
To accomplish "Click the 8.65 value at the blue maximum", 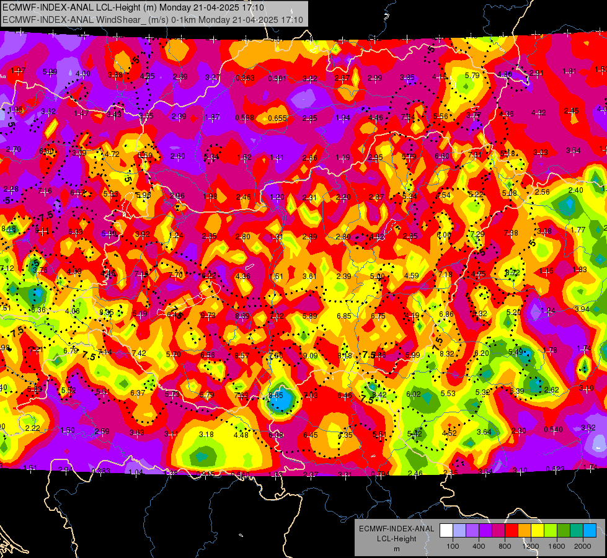I will (276, 395).
